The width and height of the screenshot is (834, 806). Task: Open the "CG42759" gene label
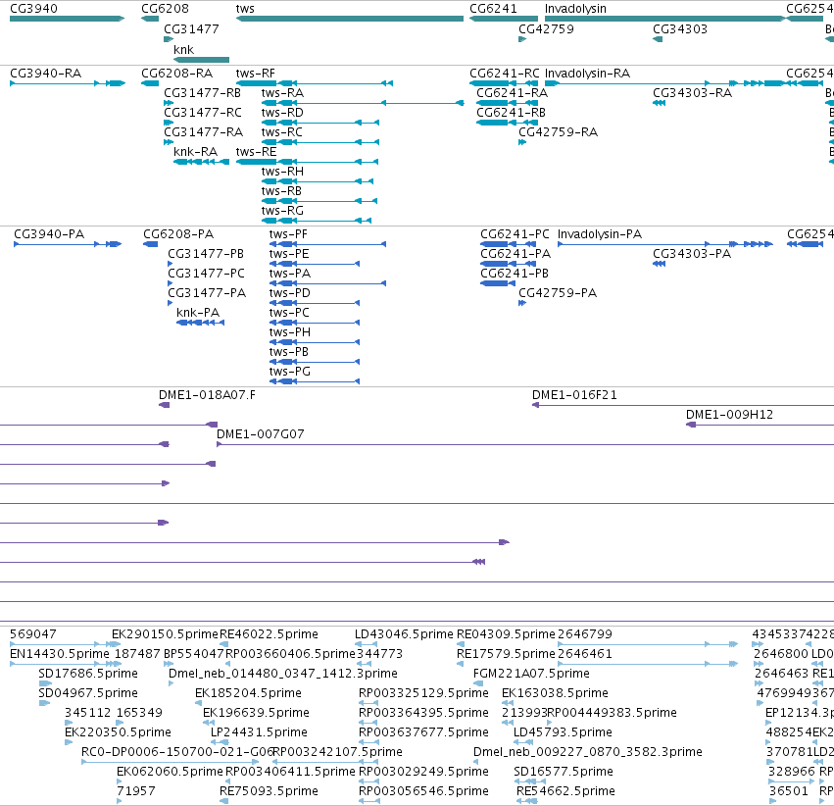(546, 28)
